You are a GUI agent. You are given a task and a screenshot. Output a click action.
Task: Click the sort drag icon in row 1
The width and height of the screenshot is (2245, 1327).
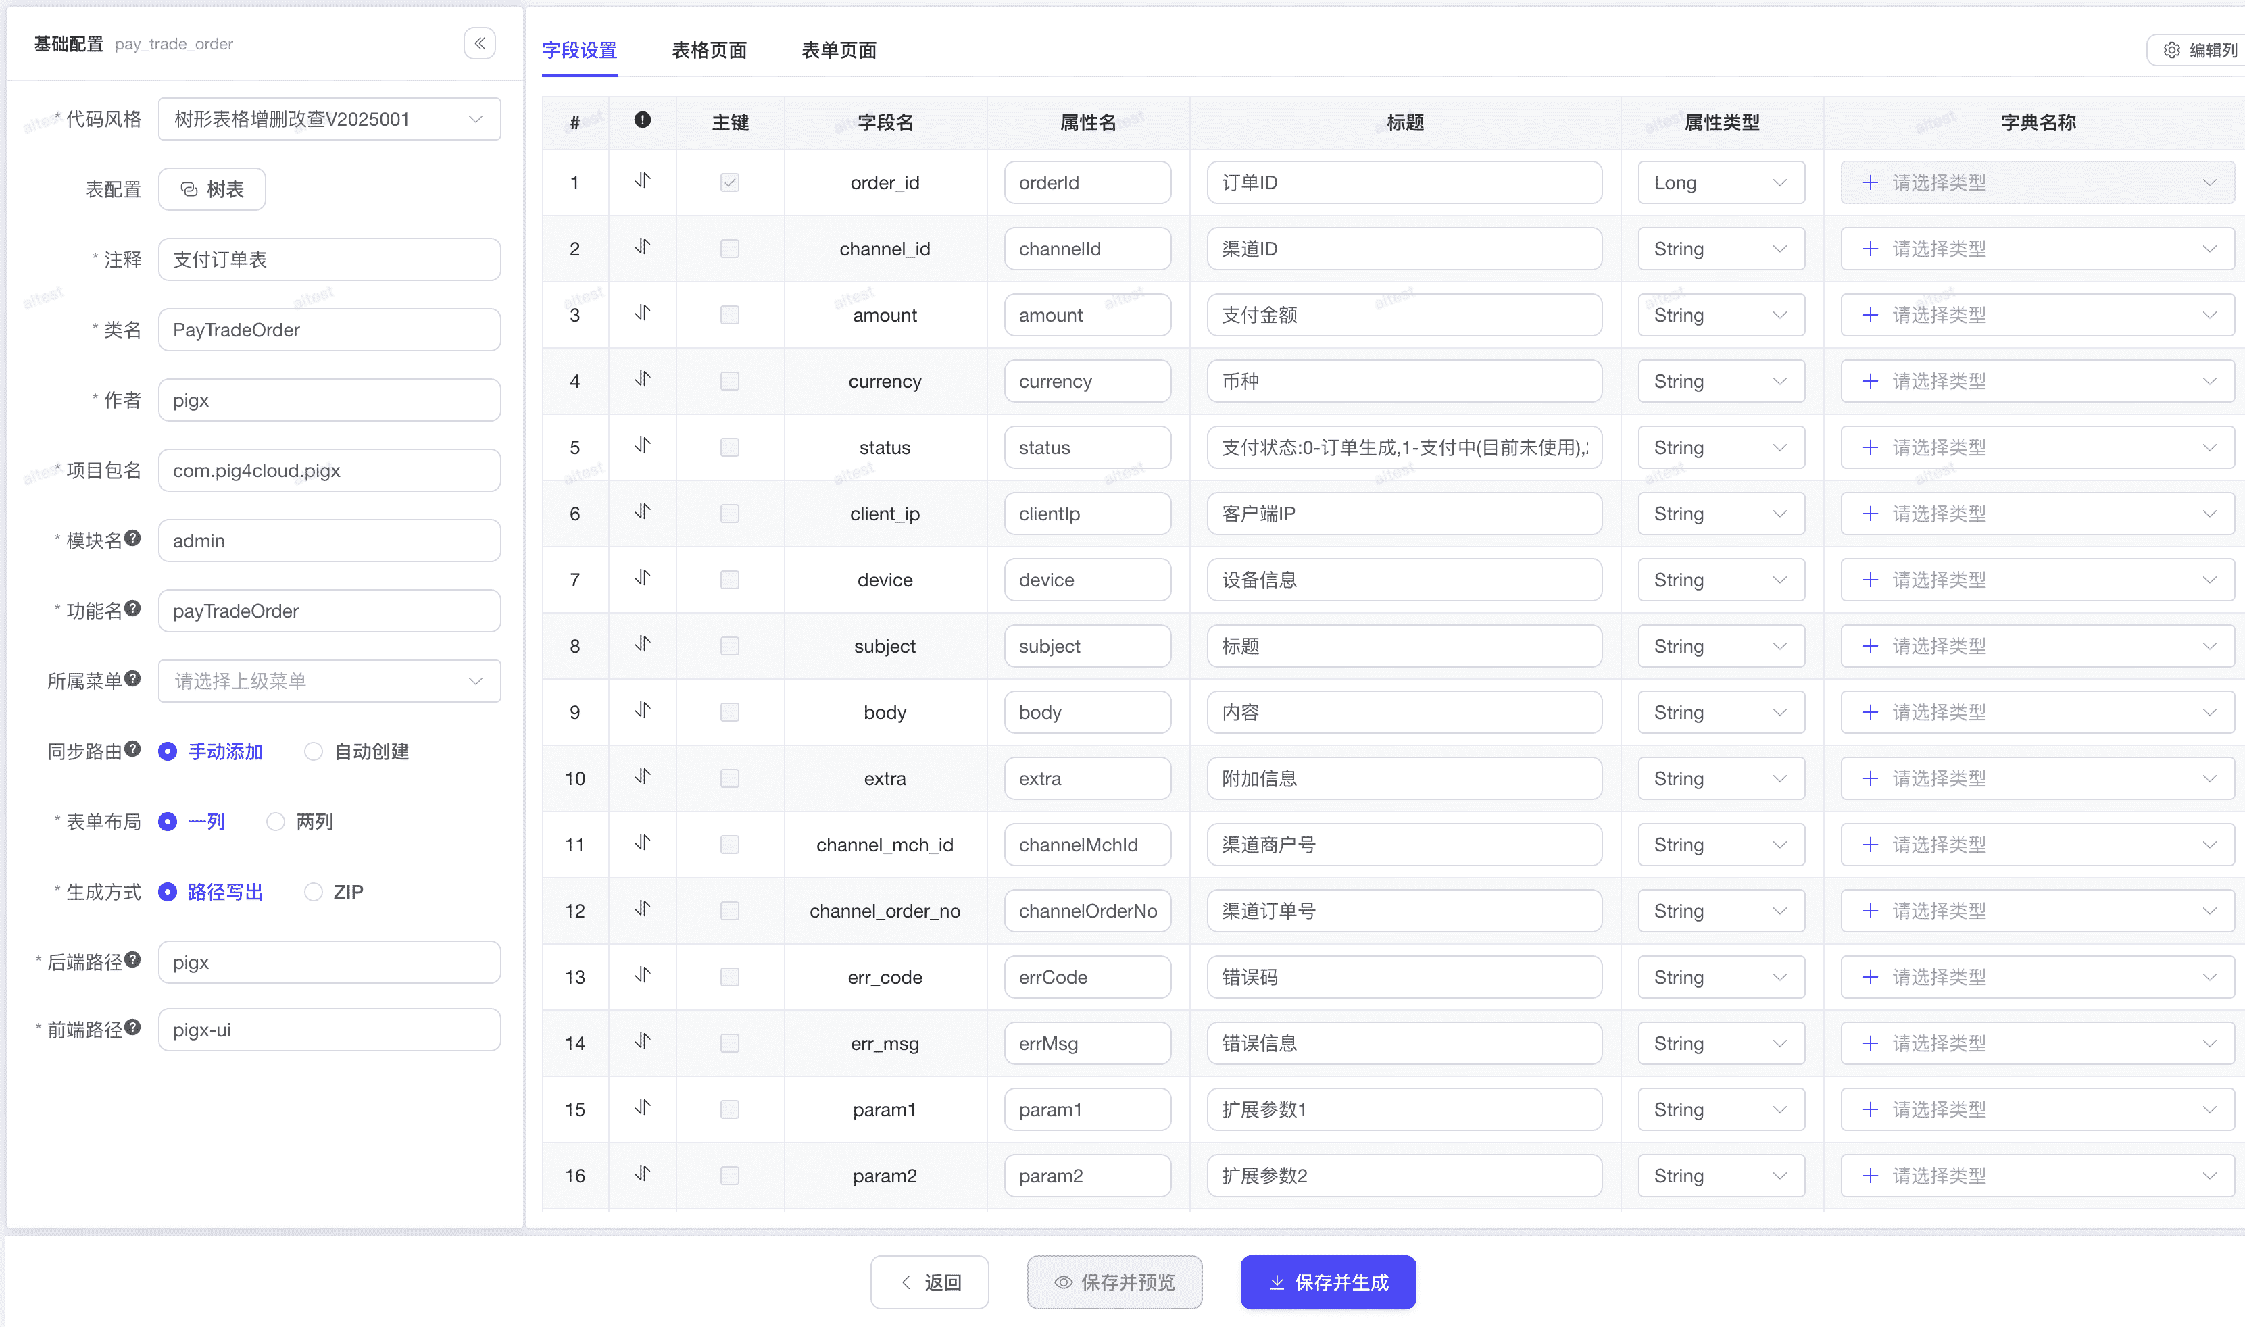(x=642, y=180)
